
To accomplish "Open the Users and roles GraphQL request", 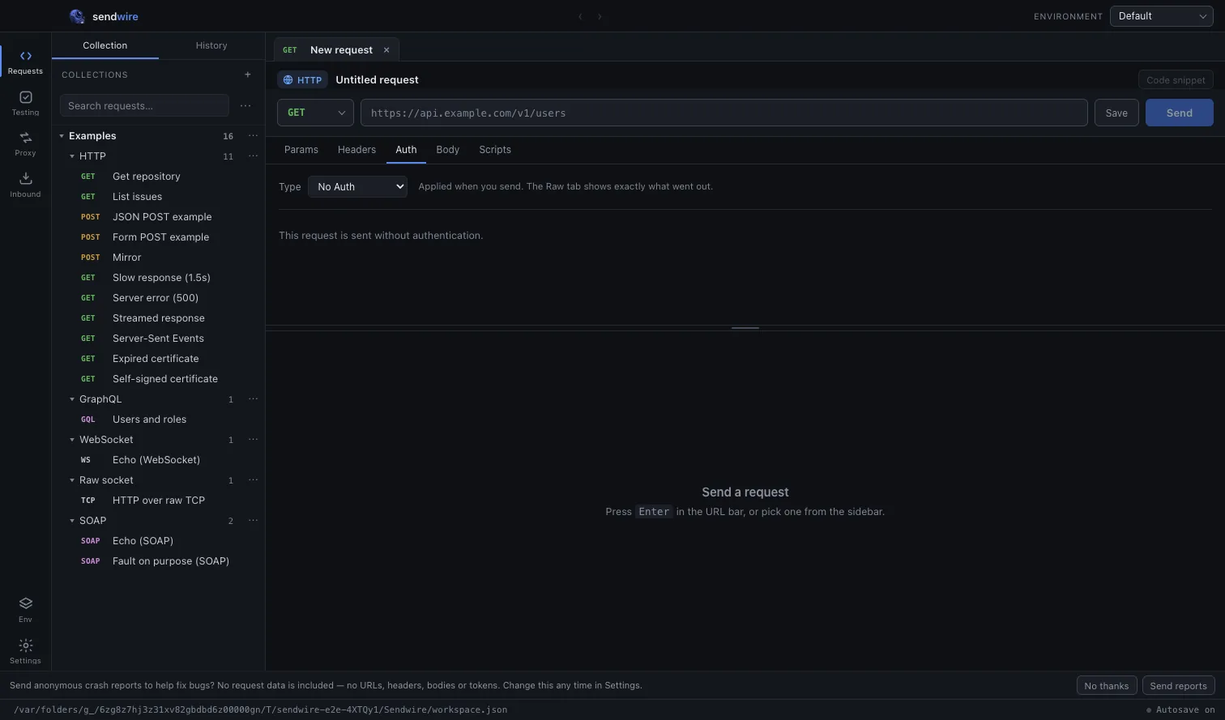I will [159, 420].
